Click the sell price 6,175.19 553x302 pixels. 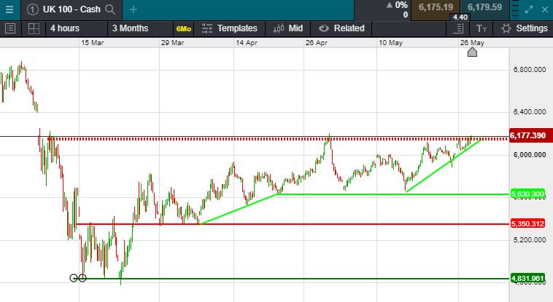(x=436, y=7)
